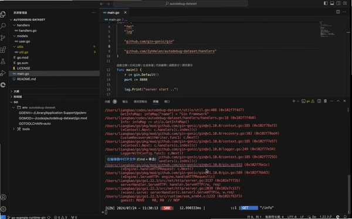Switch to the 端口 panel tab
The image size is (352, 219).
tap(167, 101)
